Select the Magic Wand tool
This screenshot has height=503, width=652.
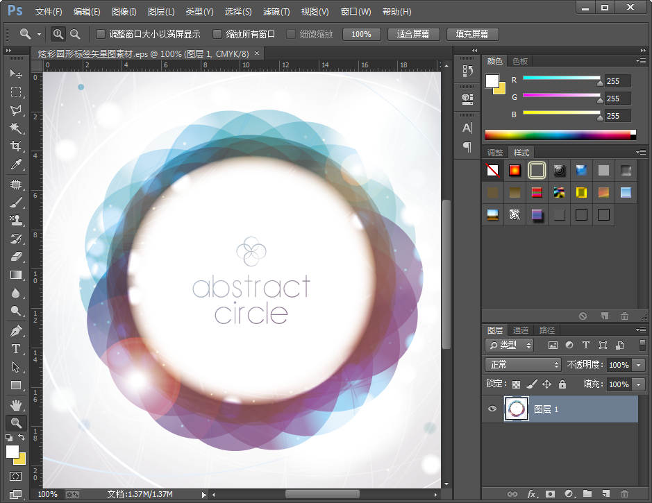click(x=16, y=128)
